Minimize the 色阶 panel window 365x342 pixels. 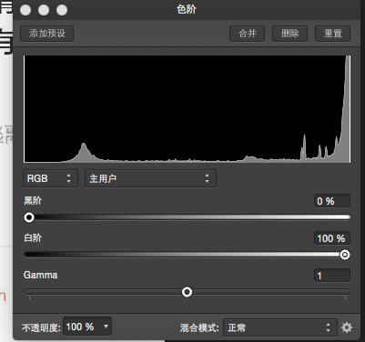[44, 10]
